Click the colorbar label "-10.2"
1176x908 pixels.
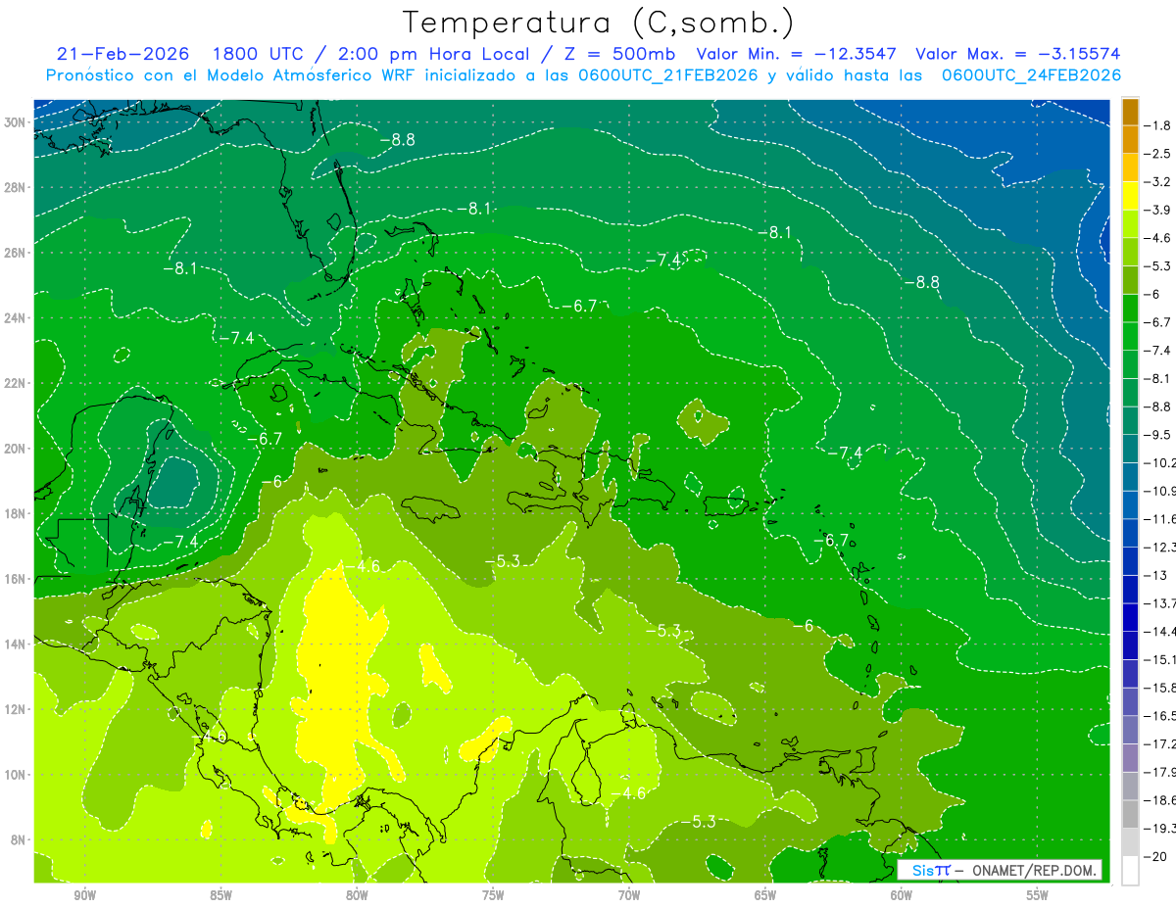click(1160, 462)
